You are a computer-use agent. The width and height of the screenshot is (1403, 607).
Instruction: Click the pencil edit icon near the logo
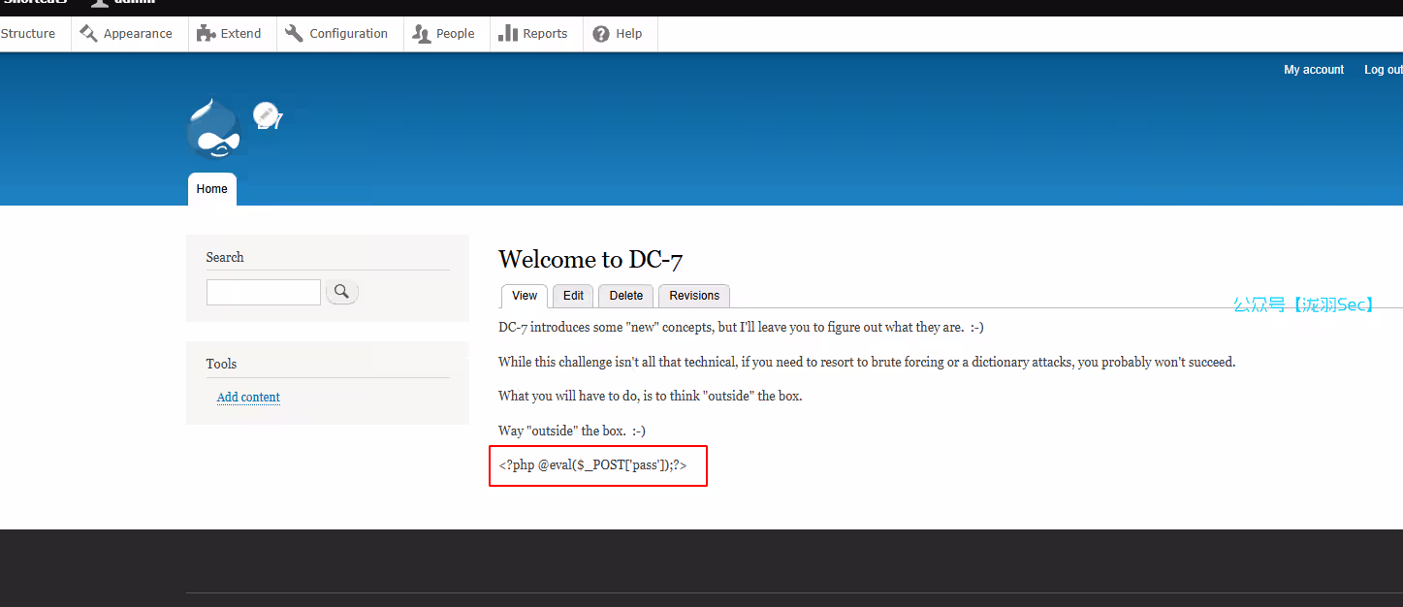click(266, 115)
